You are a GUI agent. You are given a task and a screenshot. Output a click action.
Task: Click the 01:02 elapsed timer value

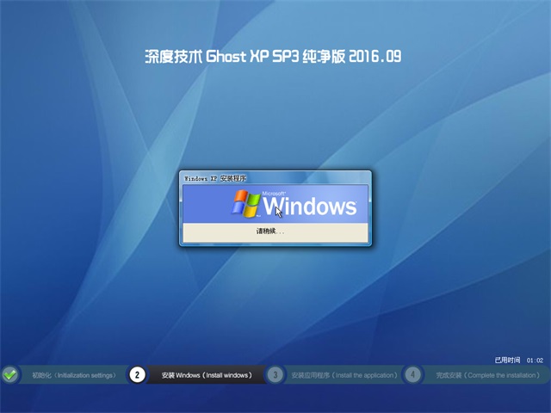pos(535,360)
